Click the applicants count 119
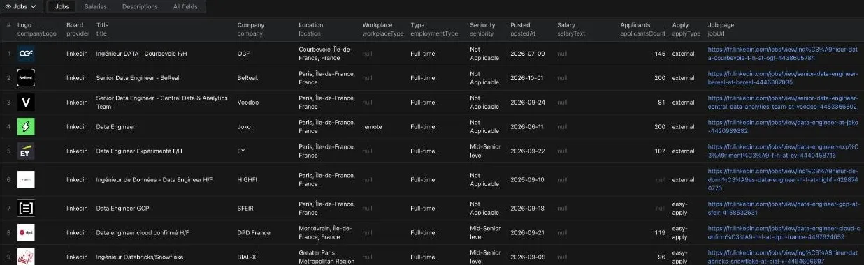The image size is (864, 265). [x=659, y=232]
